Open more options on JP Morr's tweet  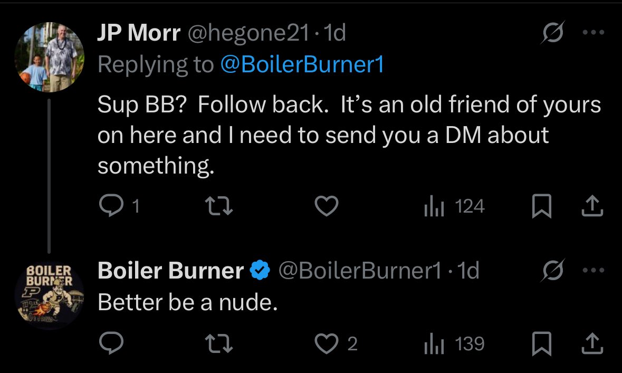click(594, 33)
